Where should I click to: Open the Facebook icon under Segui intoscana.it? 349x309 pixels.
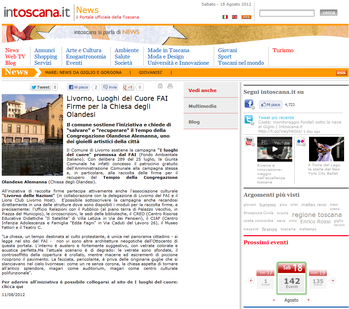pyautogui.click(x=249, y=104)
